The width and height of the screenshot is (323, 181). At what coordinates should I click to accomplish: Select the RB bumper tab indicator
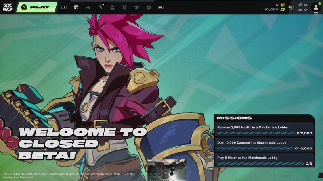coord(161,7)
